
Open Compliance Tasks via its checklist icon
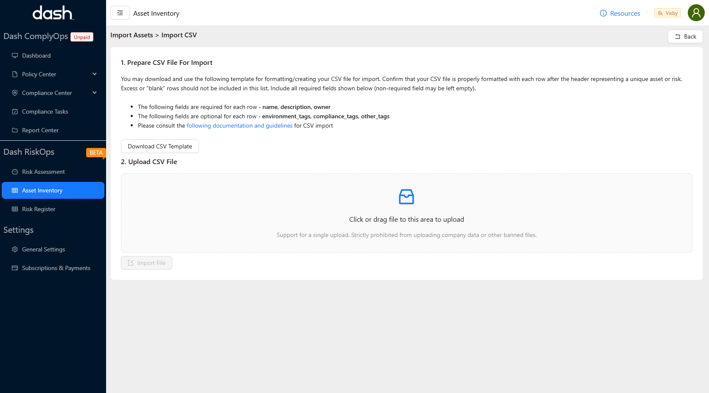pos(15,111)
